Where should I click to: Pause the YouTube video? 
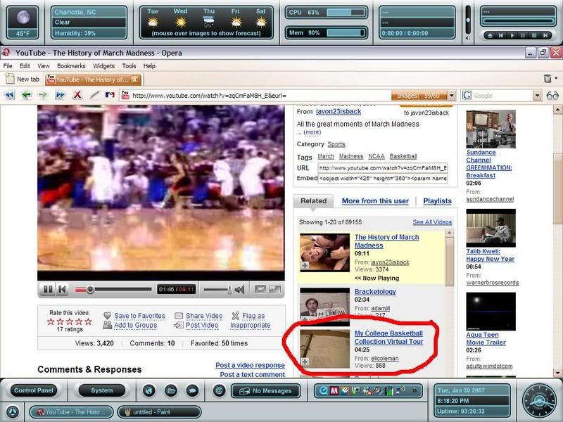point(48,289)
